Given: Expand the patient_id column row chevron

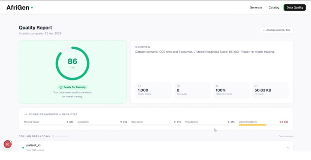Looking at the screenshot, I should (288, 148).
